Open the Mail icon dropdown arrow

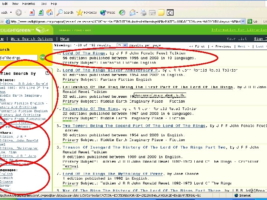(137, 13)
